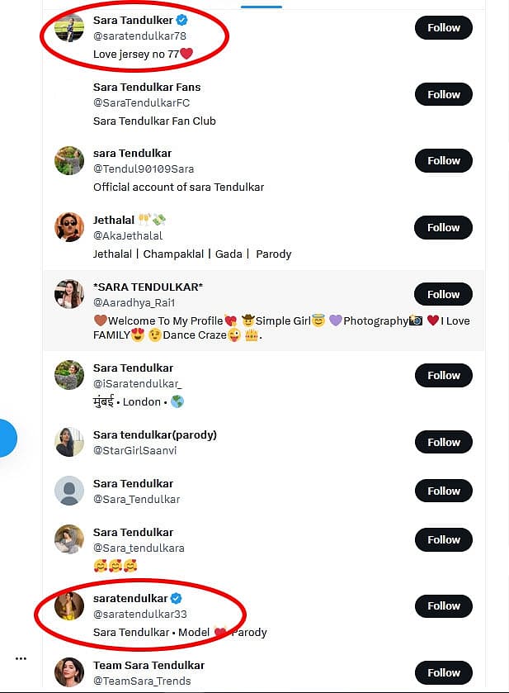Screen dimensions: 509x693
Task: Open Sara tendulkar(parody) profile name
Action: tap(155, 435)
